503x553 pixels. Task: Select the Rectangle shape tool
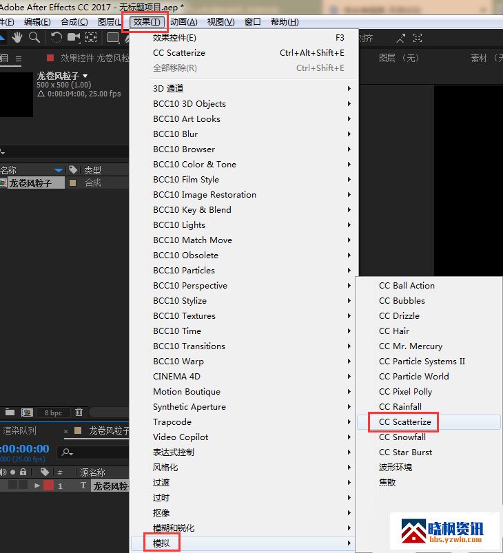113,37
